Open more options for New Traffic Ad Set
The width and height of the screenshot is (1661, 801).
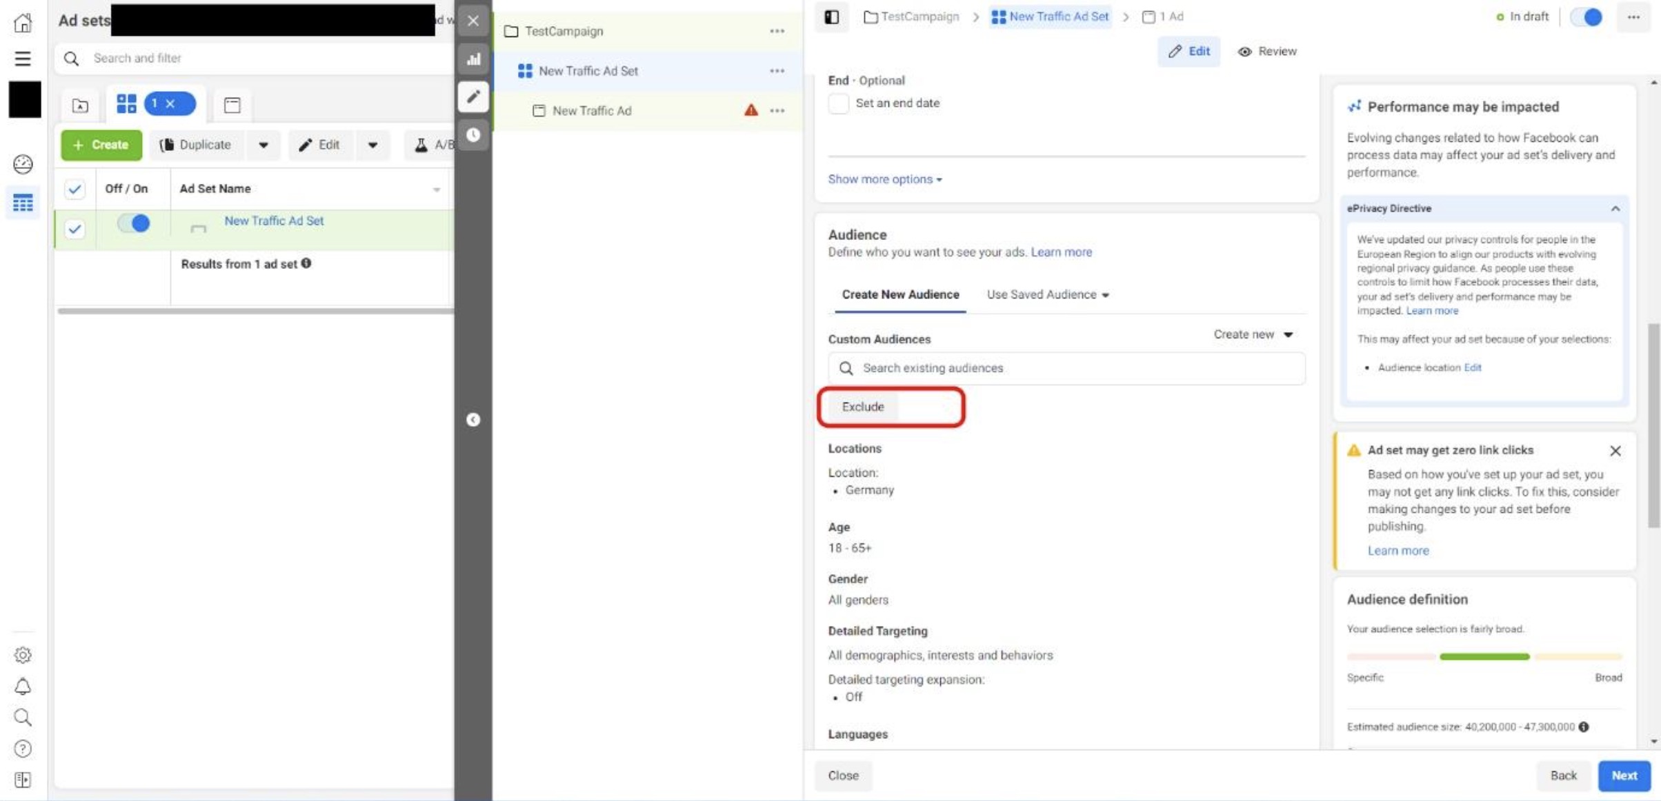[777, 71]
